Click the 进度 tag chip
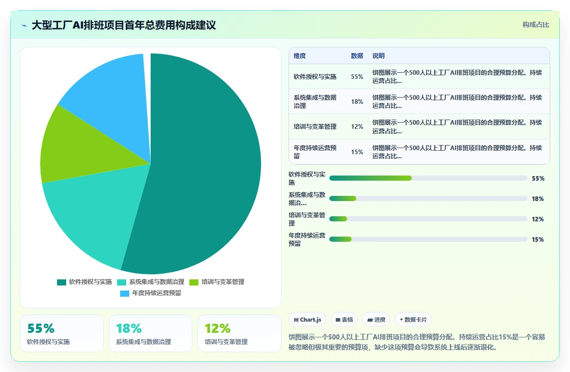570x372 pixels. 376,320
